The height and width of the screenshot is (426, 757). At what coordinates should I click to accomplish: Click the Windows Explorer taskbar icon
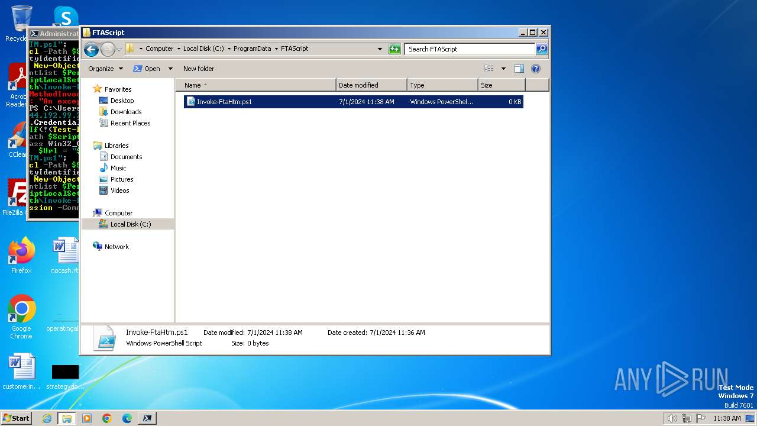tap(66, 418)
